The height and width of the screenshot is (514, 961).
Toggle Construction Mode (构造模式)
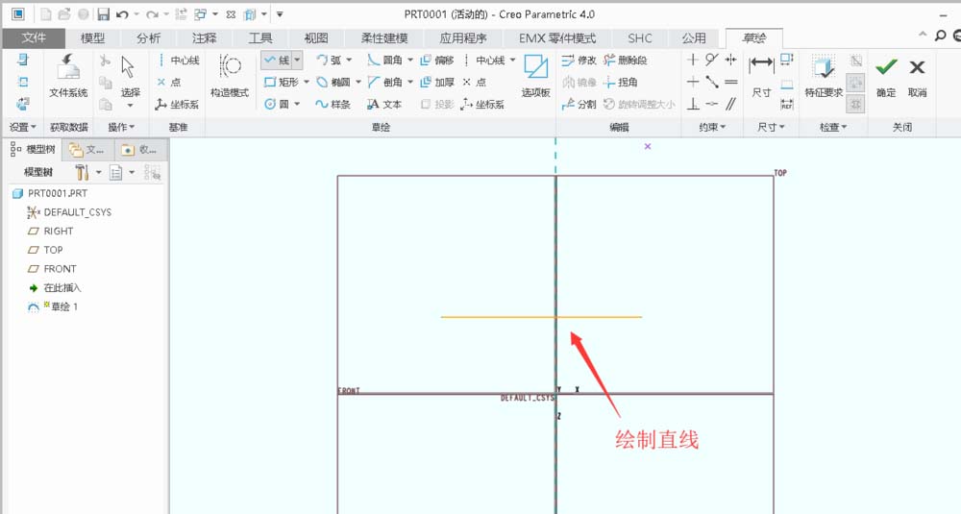click(x=230, y=75)
